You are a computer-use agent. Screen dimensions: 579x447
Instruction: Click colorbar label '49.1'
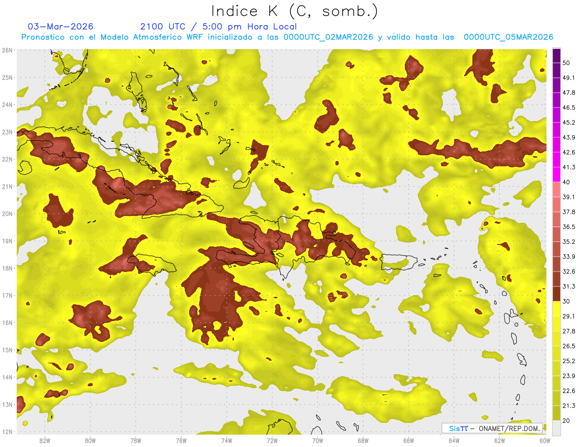click(x=569, y=78)
